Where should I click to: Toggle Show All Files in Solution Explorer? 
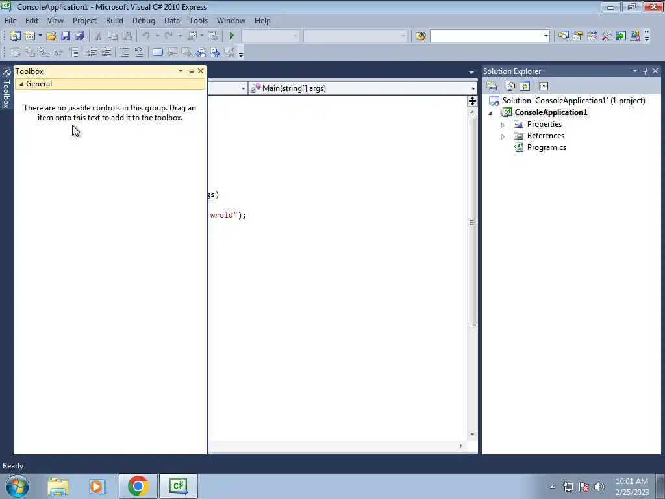(510, 86)
